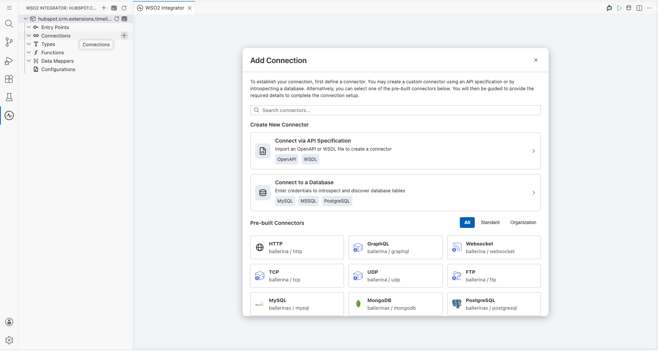
Task: Click the database cylinder icon
Action: [x=263, y=193]
